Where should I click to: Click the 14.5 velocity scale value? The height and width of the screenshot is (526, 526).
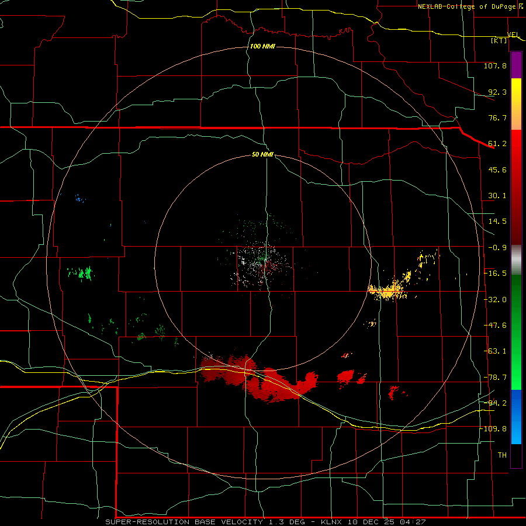click(497, 222)
